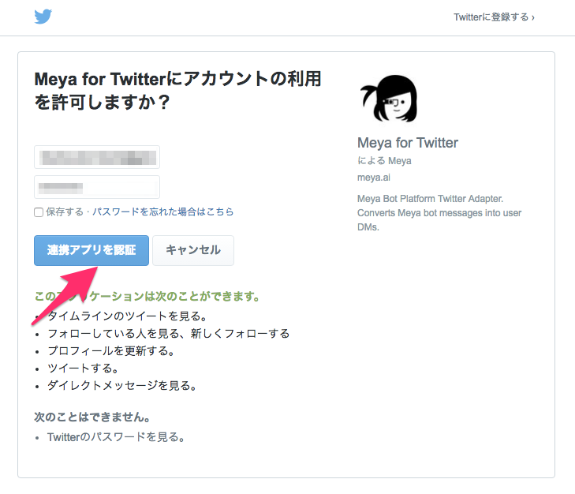The width and height of the screenshot is (575, 494).
Task: Click ダイレクトメッセージを見る permission line
Action: point(123,385)
